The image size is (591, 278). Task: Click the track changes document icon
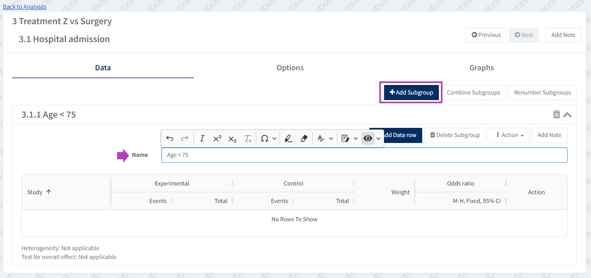click(x=345, y=139)
